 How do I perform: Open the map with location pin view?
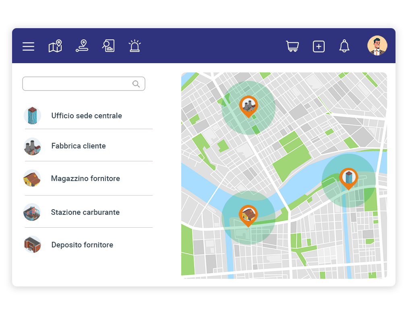tap(55, 46)
